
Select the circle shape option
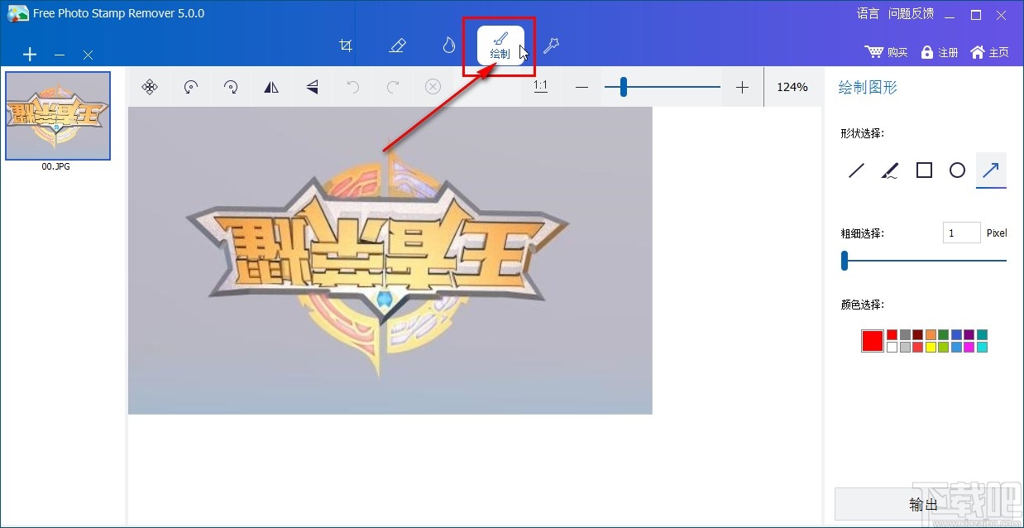[957, 170]
